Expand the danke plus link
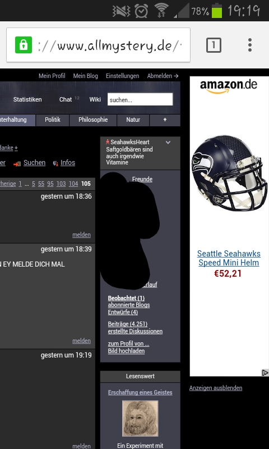The image size is (269, 449). tap(16, 148)
